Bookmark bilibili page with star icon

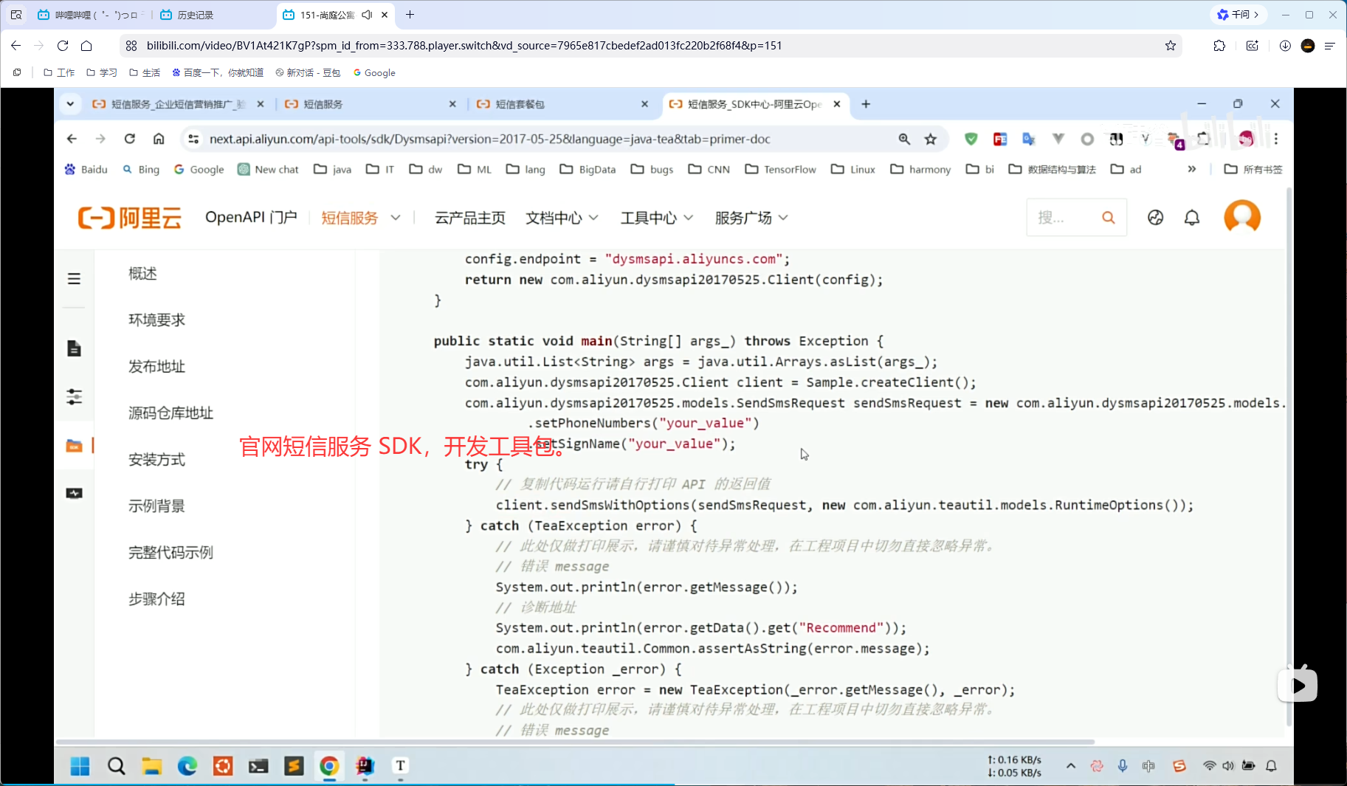tap(1171, 46)
